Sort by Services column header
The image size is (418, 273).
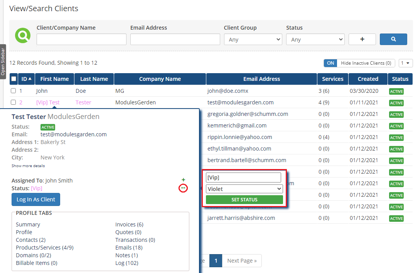(x=333, y=79)
